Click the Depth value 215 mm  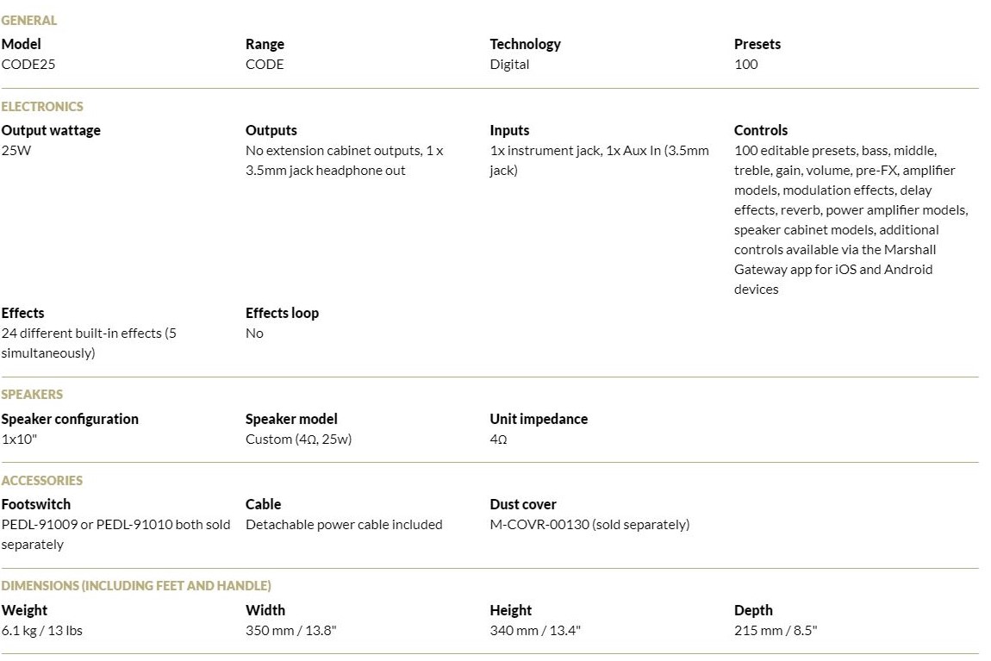[757, 631]
